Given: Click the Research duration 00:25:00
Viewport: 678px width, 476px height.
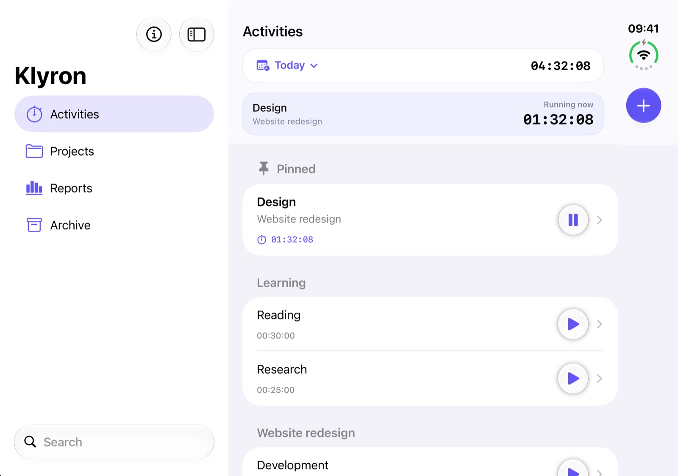Looking at the screenshot, I should click(x=276, y=390).
